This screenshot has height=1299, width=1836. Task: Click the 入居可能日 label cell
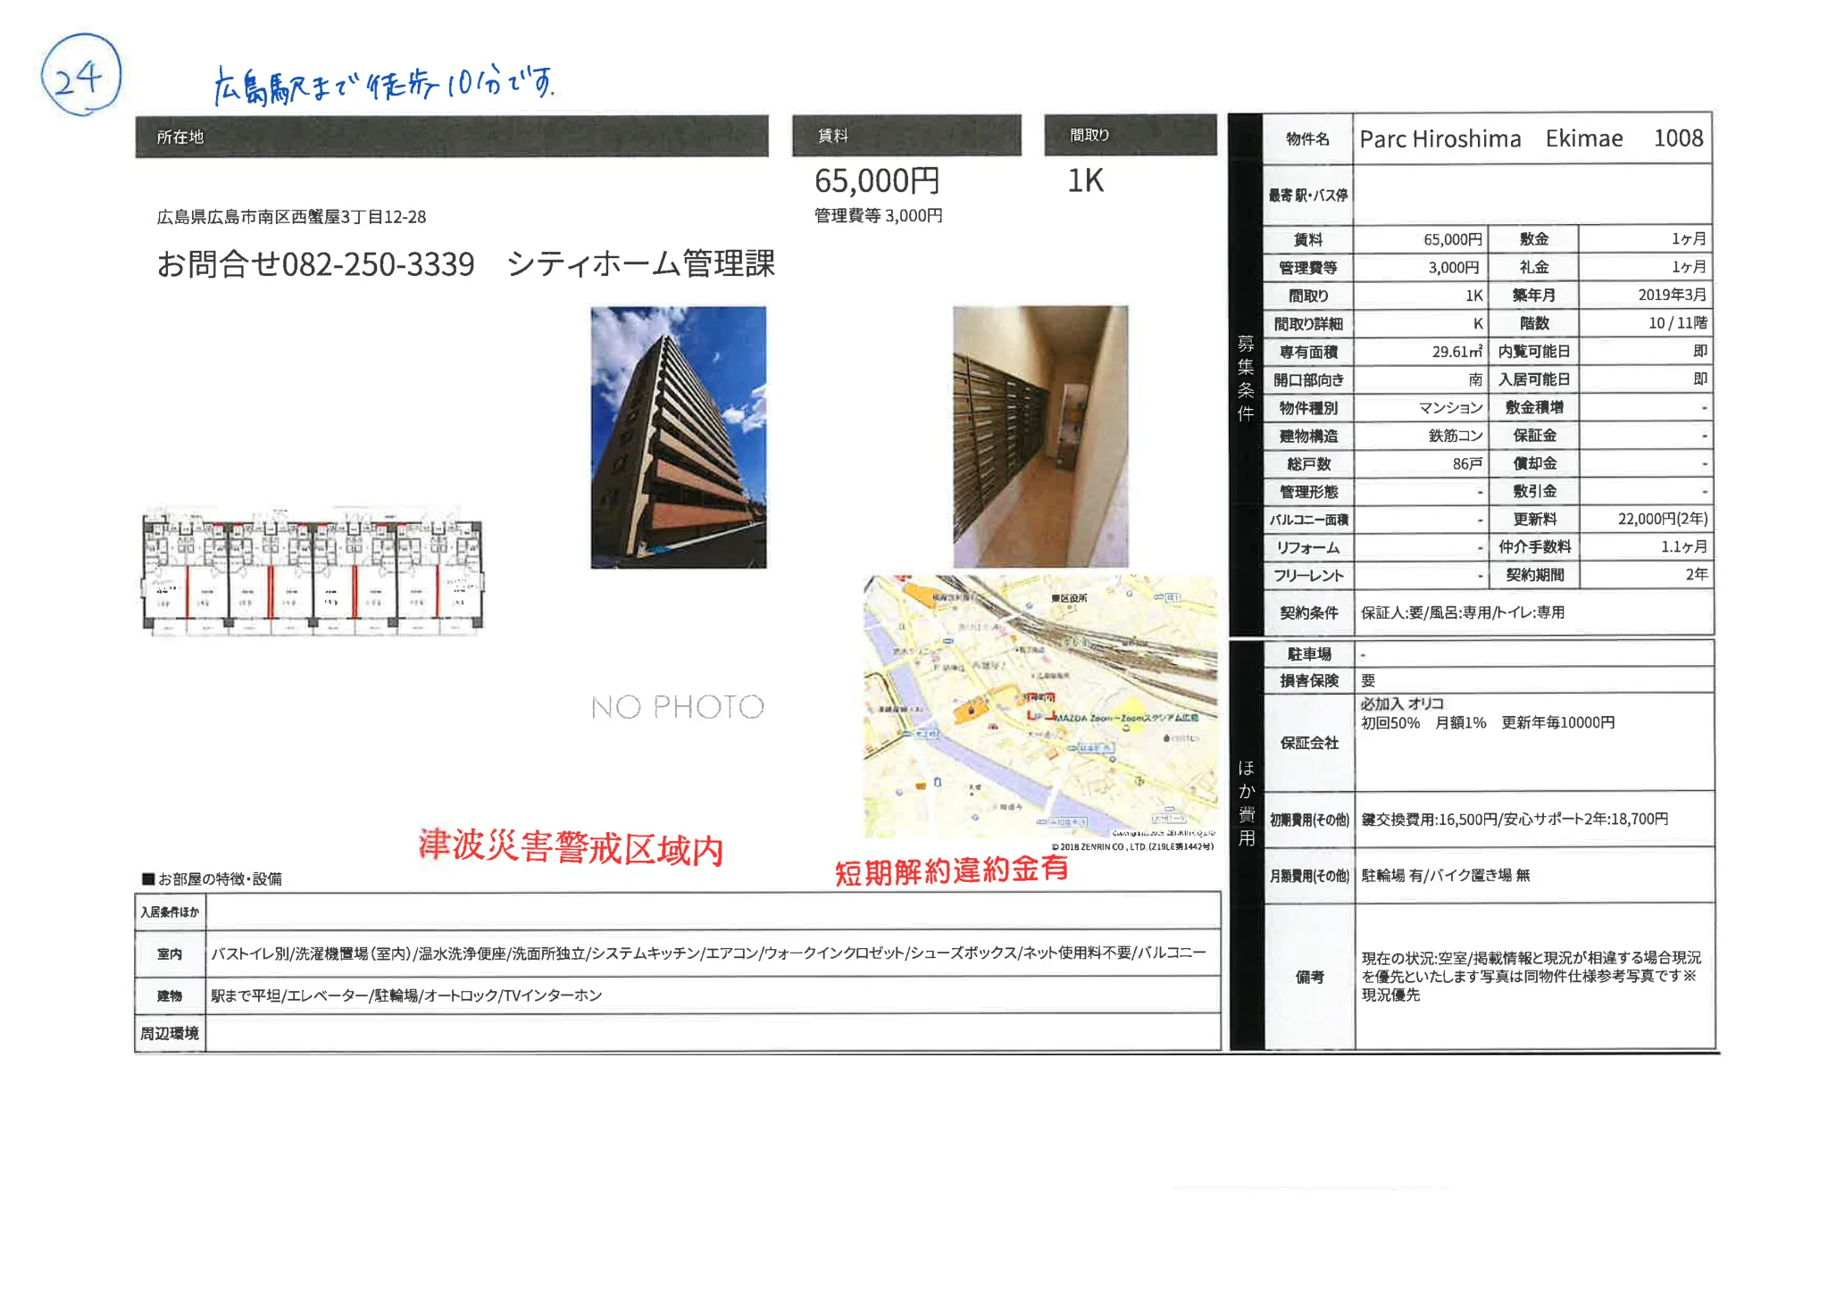coord(1534,379)
